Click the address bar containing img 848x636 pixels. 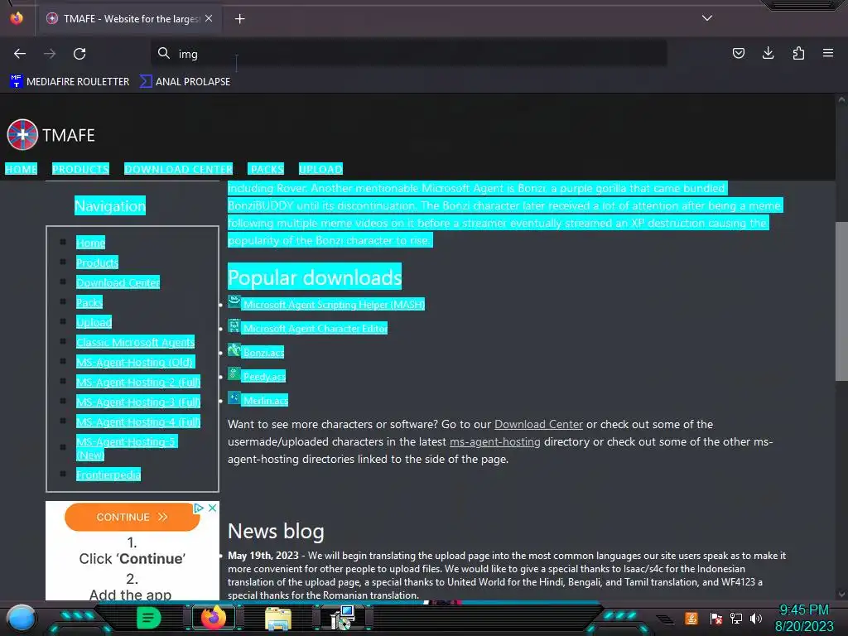point(409,54)
